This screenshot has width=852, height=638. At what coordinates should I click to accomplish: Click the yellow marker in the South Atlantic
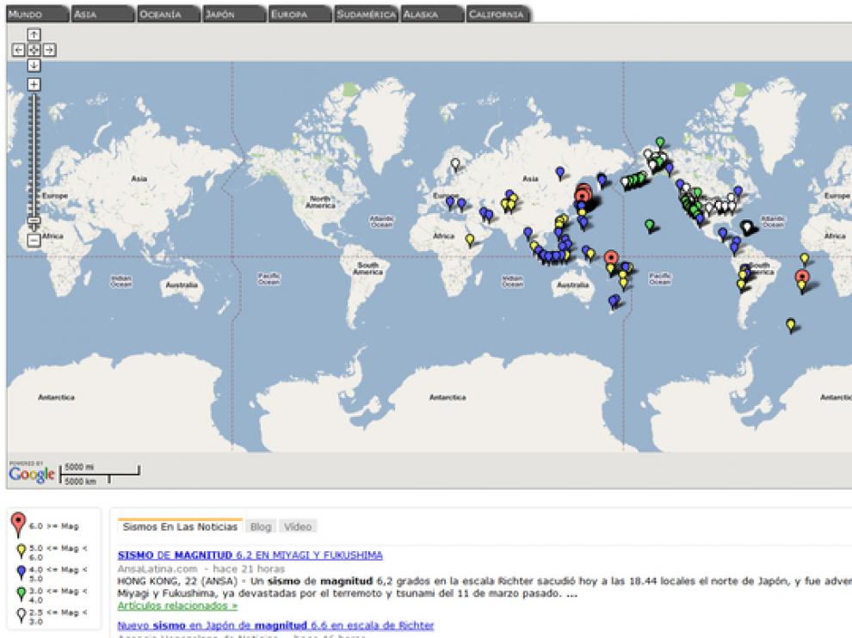coord(791,325)
